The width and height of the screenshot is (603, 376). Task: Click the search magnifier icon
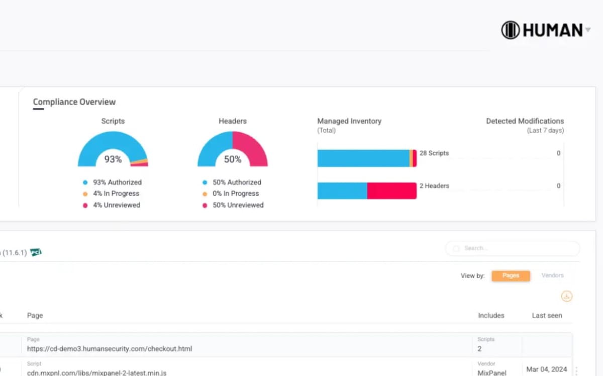coord(456,249)
